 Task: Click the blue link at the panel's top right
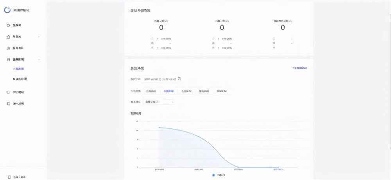pyautogui.click(x=300, y=68)
